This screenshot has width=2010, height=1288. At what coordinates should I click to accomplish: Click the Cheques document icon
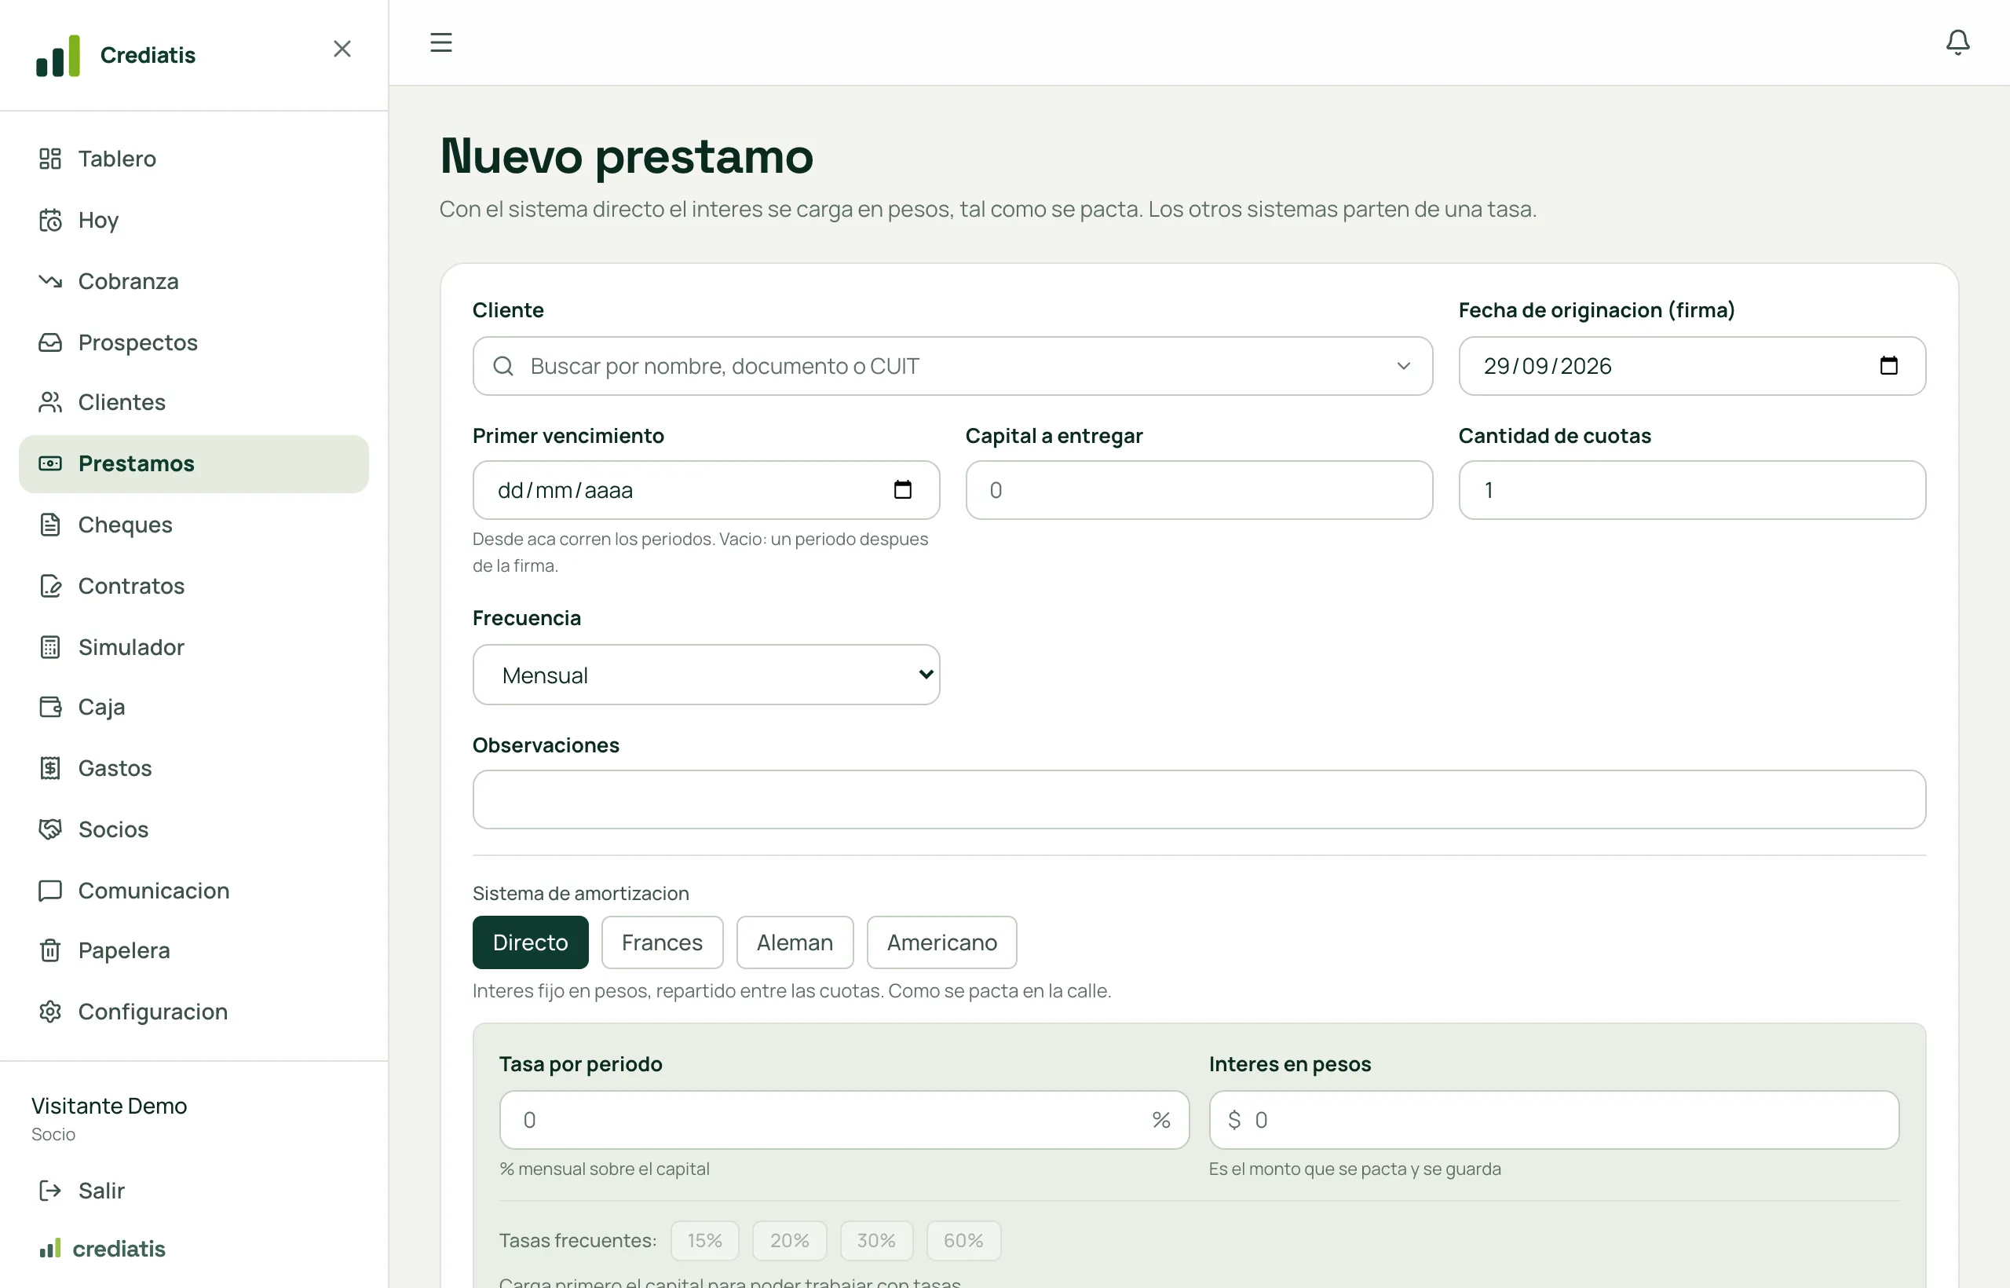tap(50, 525)
